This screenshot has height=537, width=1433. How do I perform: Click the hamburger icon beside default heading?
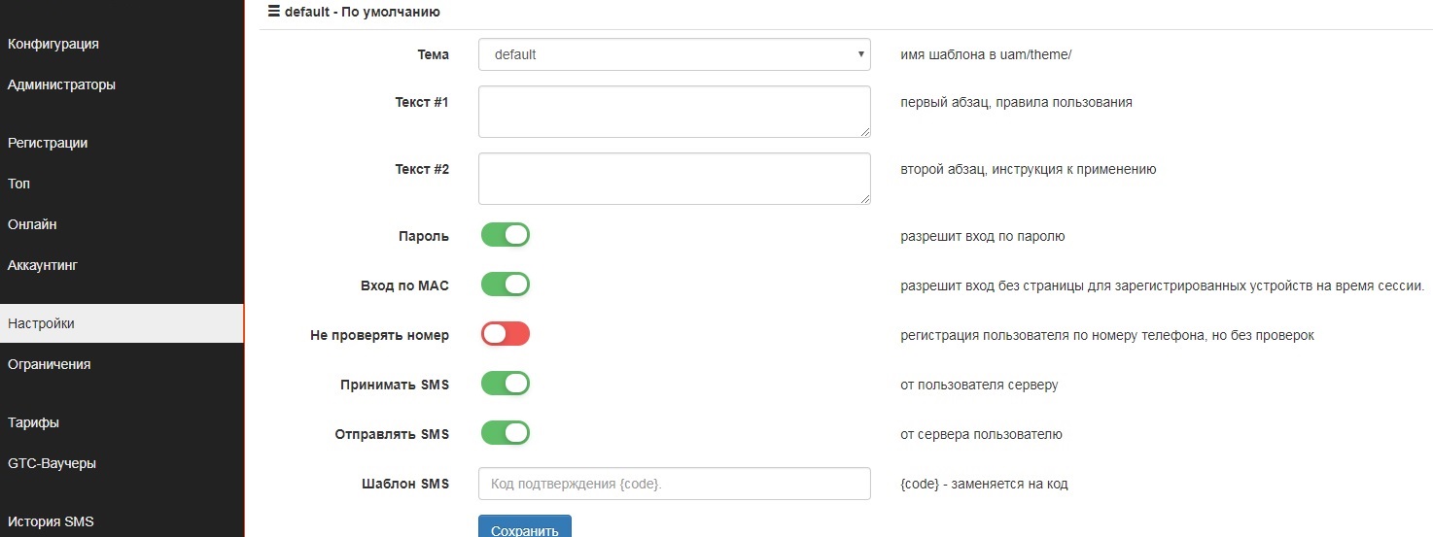coord(273,13)
